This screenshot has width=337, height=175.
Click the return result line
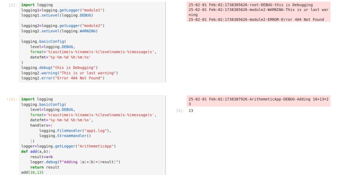45,167
